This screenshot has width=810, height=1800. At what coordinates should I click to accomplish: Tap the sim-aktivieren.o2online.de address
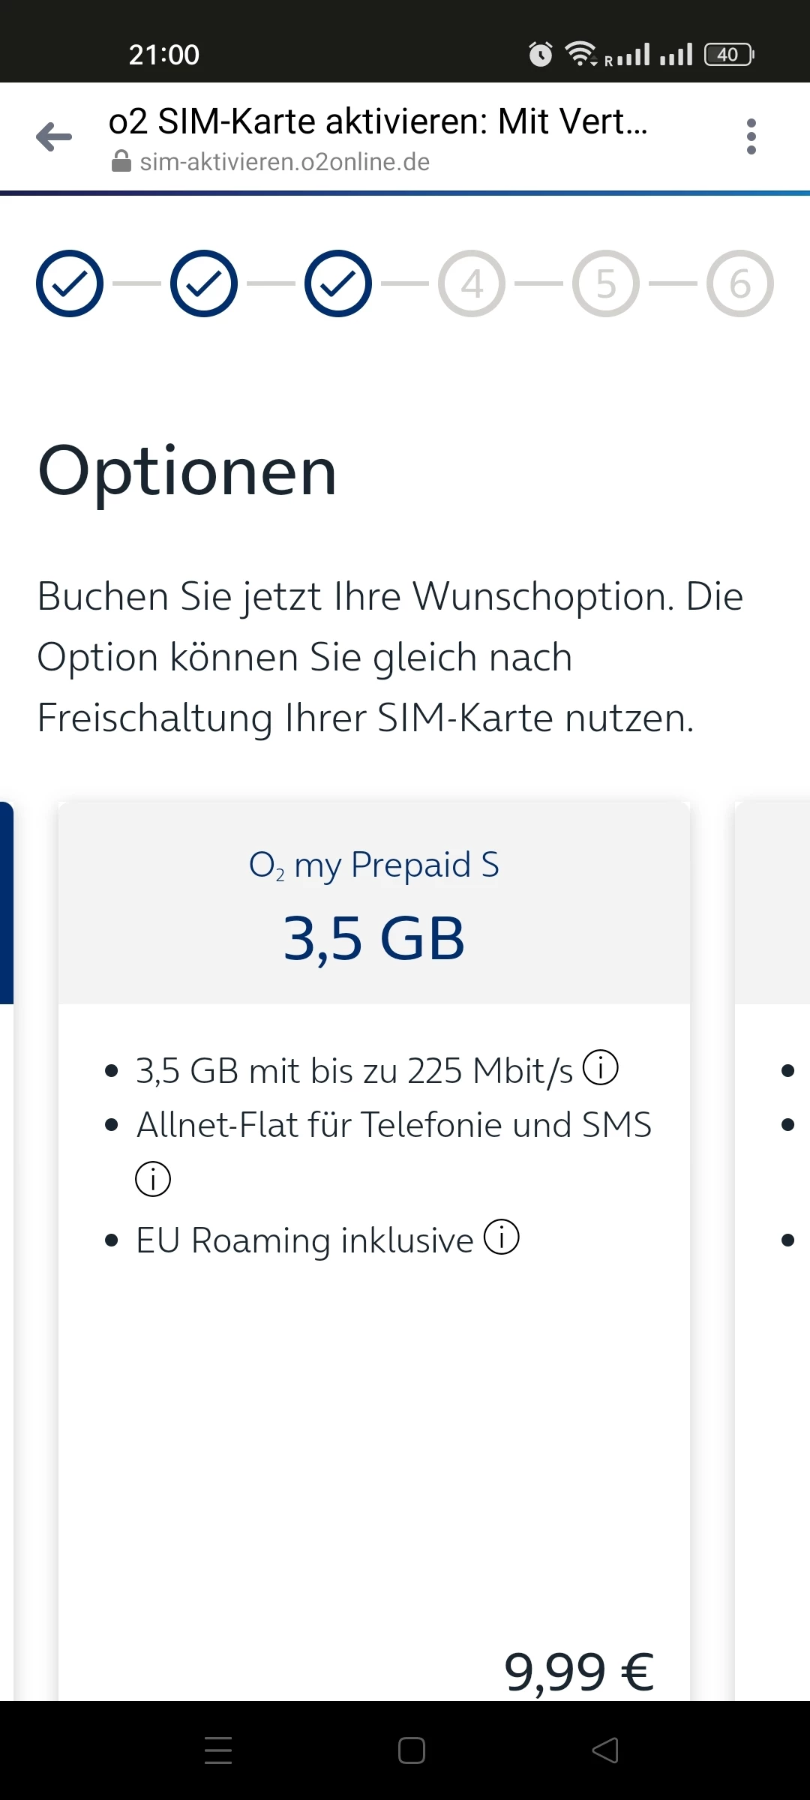285,162
